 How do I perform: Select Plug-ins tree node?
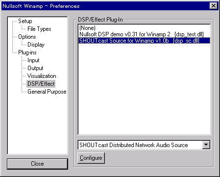pyautogui.click(x=27, y=52)
